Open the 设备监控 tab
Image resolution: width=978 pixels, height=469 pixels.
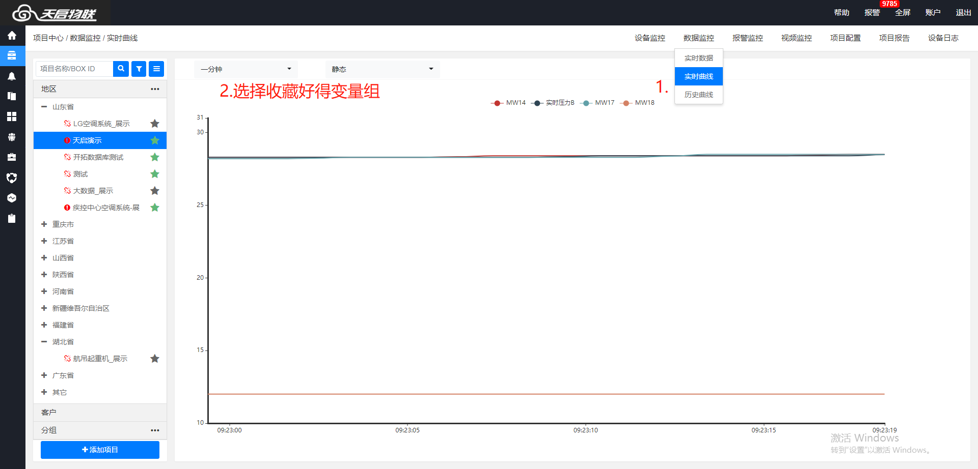pos(650,38)
